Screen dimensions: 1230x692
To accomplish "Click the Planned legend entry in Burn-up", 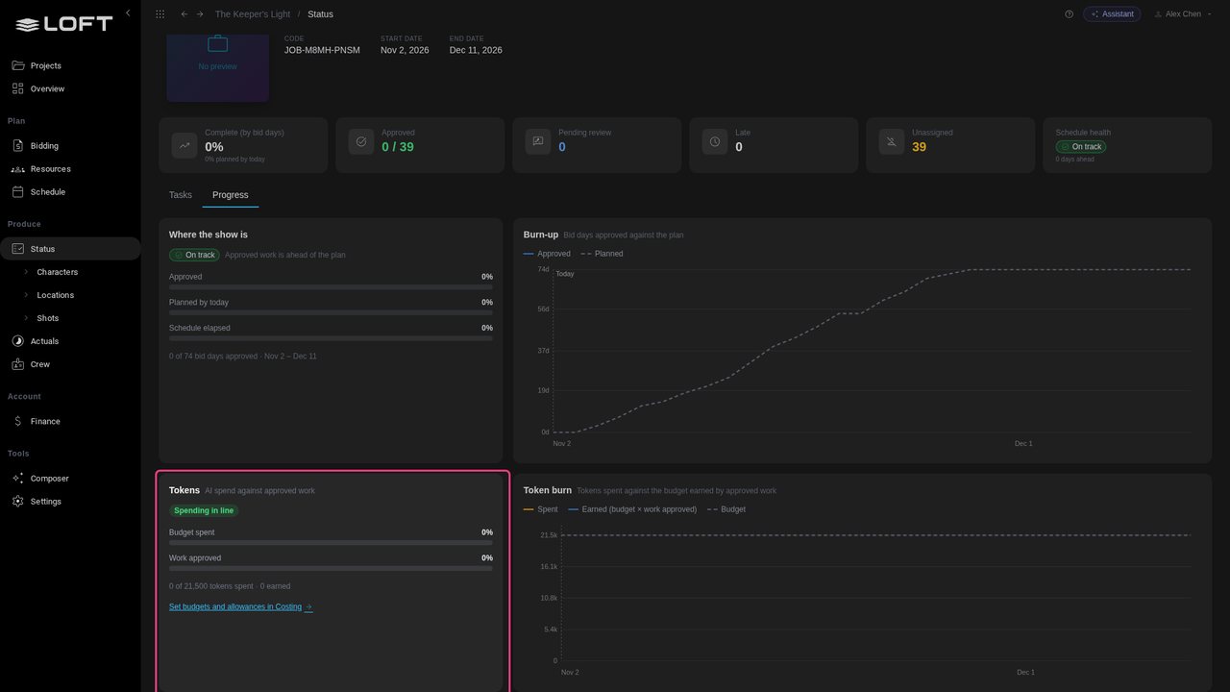I will click(x=602, y=254).
